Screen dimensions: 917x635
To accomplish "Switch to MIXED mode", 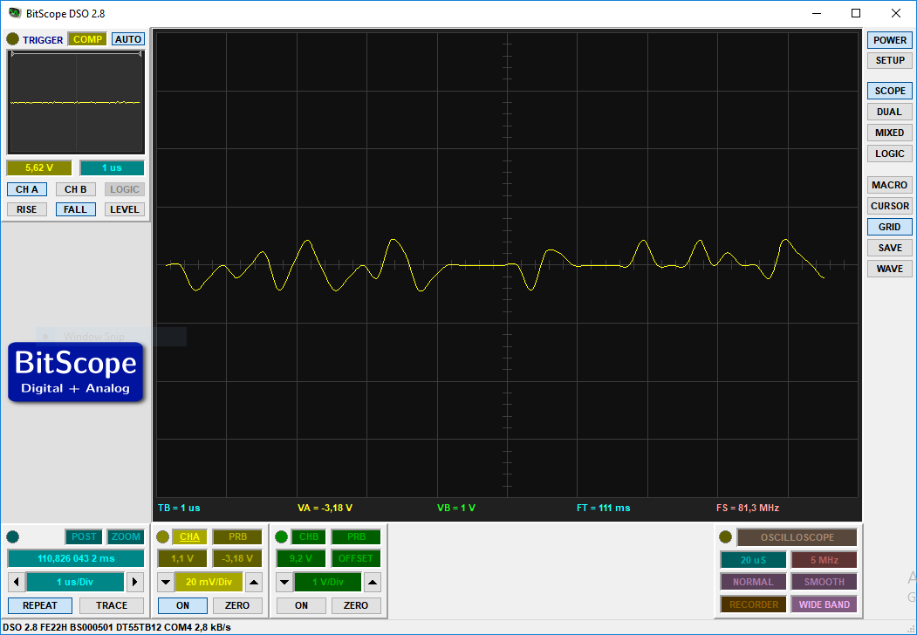I will (889, 133).
